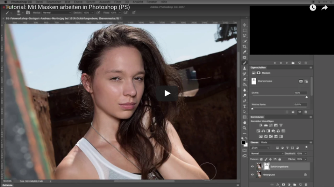Delete mask trash icon in Eigenschaften
The width and height of the screenshot is (334, 187).
coord(306,112)
